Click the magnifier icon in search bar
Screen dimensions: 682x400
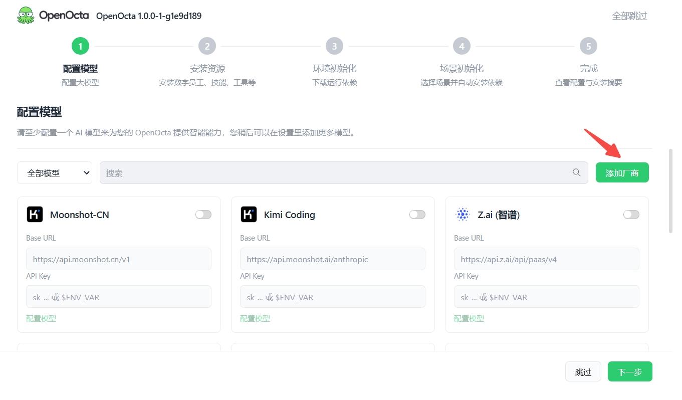pos(576,172)
